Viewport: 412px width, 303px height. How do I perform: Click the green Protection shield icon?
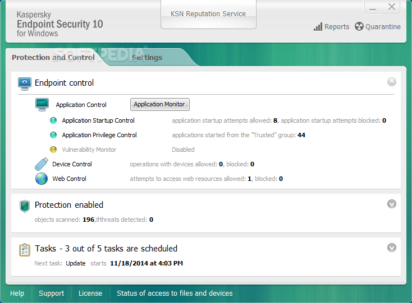point(25,206)
